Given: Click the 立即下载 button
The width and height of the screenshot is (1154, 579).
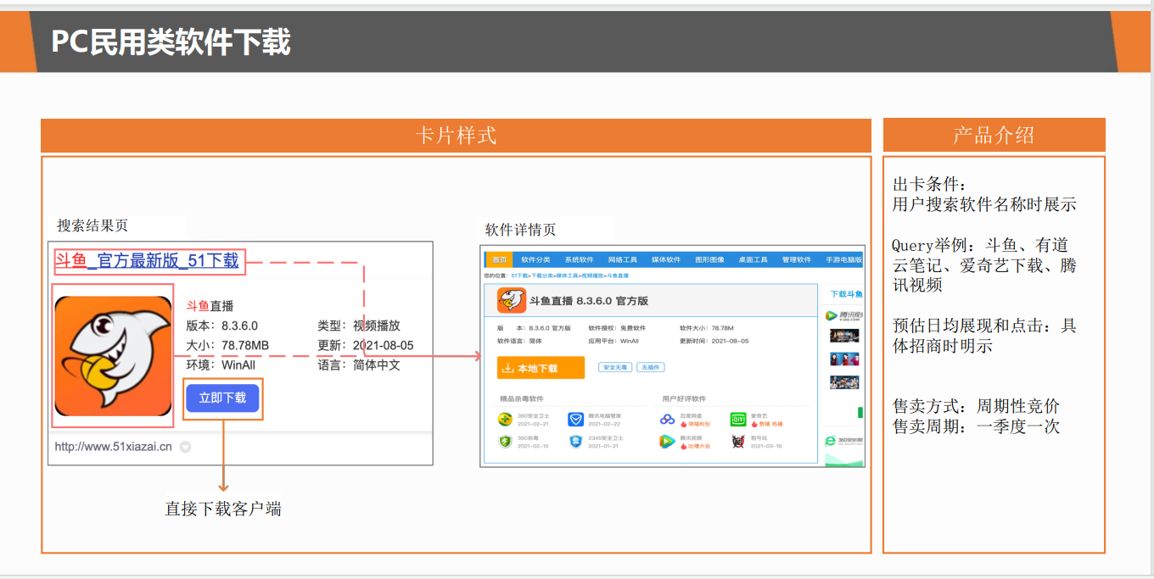Looking at the screenshot, I should click(222, 398).
